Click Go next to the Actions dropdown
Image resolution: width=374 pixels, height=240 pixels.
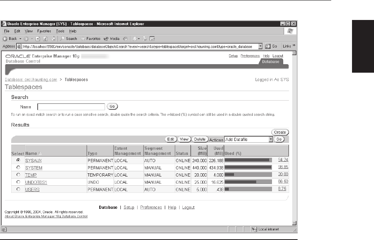(x=279, y=139)
